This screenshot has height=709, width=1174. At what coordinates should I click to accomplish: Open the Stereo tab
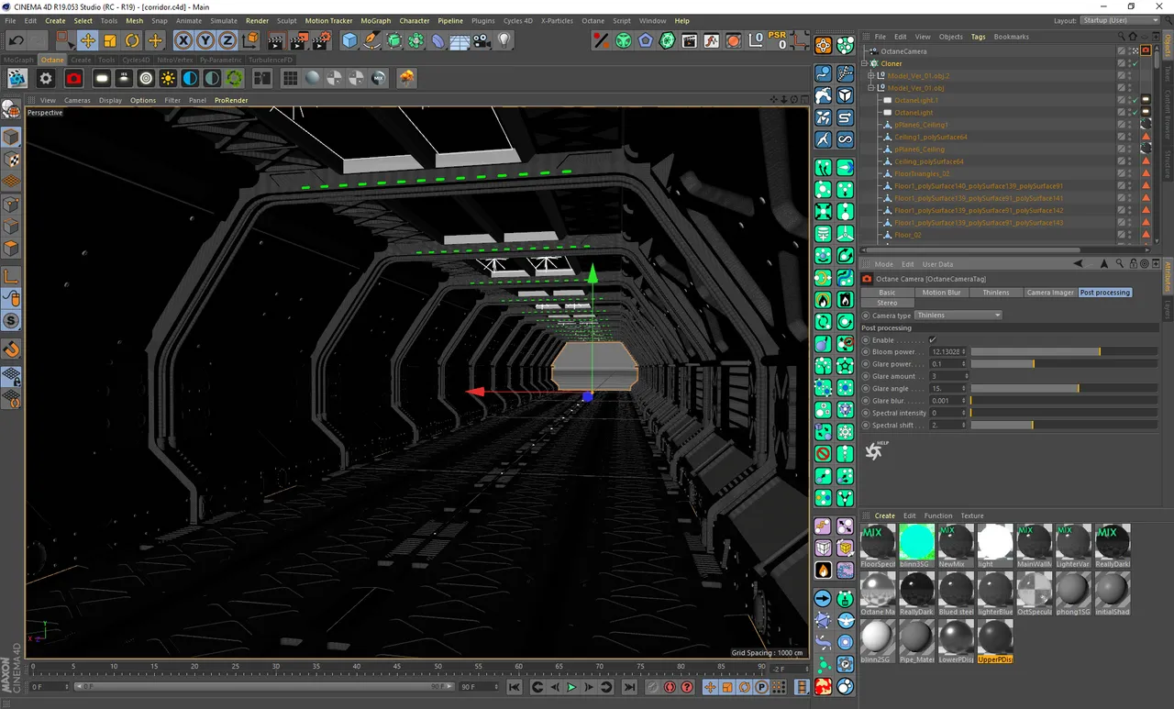887,303
